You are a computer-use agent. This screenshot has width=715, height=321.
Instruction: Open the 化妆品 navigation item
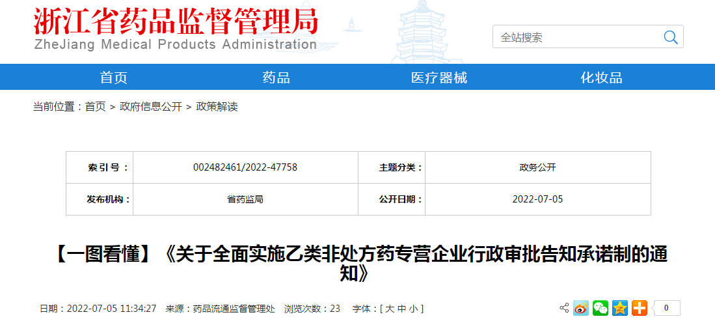pyautogui.click(x=601, y=77)
